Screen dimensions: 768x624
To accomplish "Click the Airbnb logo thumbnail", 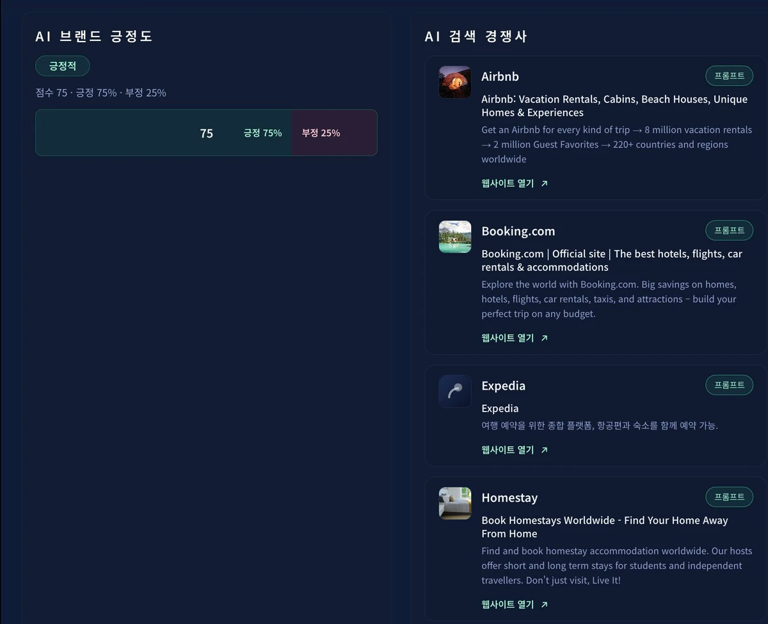I will [x=455, y=82].
